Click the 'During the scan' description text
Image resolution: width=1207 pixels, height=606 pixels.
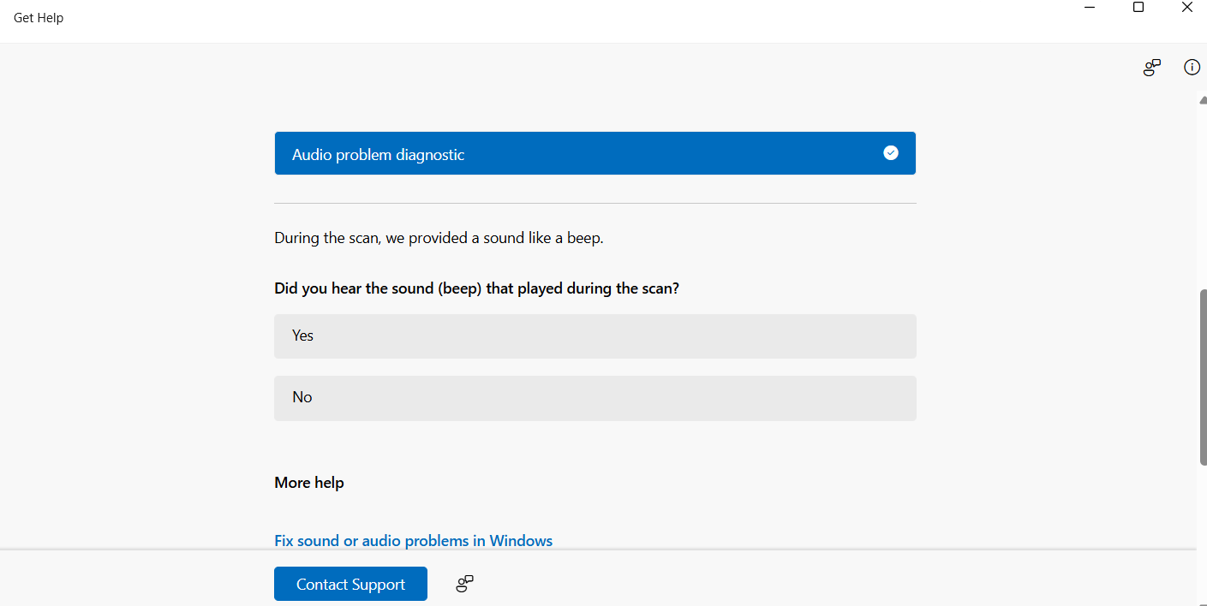coord(439,238)
